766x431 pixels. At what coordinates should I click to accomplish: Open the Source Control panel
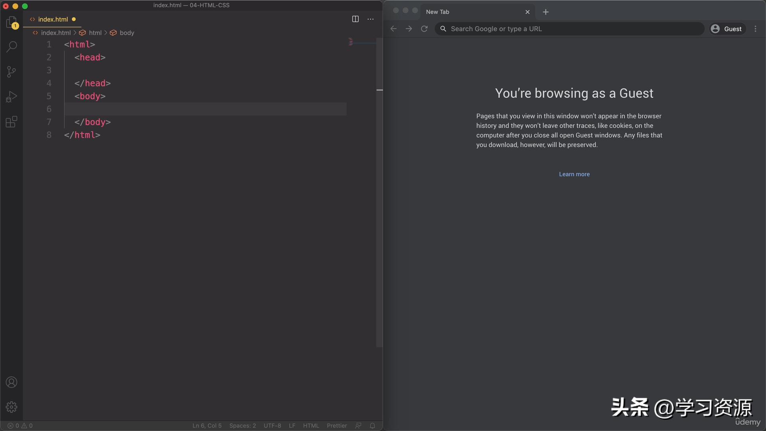tap(12, 71)
